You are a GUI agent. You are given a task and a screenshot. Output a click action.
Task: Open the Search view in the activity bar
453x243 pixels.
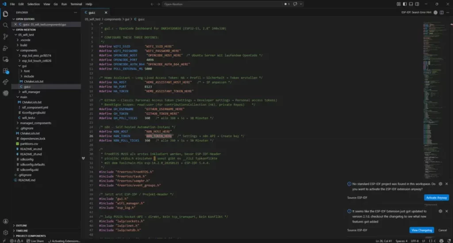(x=5, y=25)
